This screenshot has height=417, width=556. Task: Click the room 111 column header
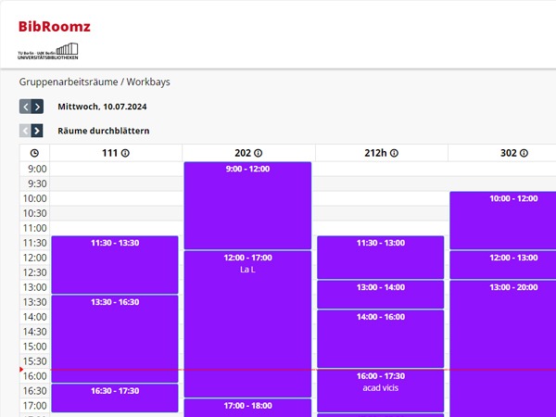tap(116, 153)
